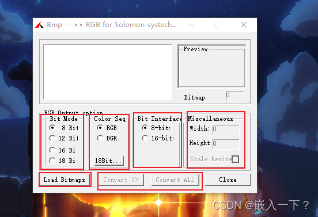Click the Bitmap count field
This screenshot has width=318, height=217.
pyautogui.click(x=235, y=96)
